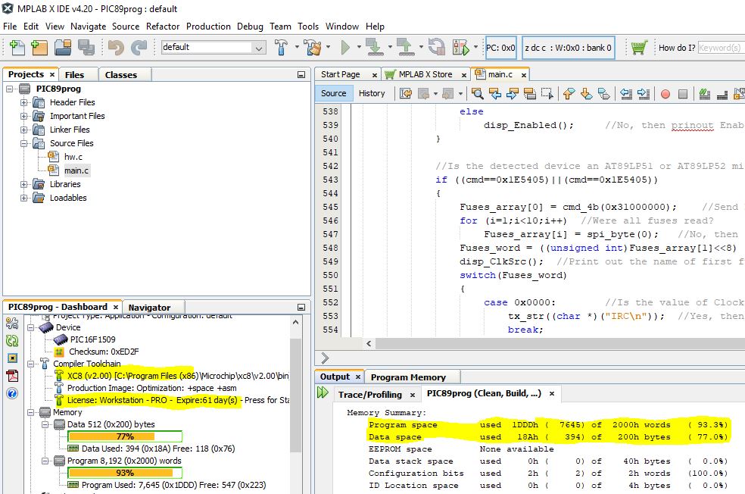Click the Shift Line Right icon
The height and width of the screenshot is (494, 745).
pos(644,94)
